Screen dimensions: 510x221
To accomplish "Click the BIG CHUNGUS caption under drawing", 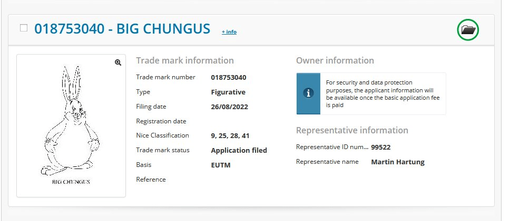I will [71, 182].
